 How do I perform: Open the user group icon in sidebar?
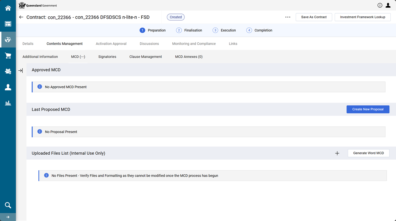(x=8, y=71)
